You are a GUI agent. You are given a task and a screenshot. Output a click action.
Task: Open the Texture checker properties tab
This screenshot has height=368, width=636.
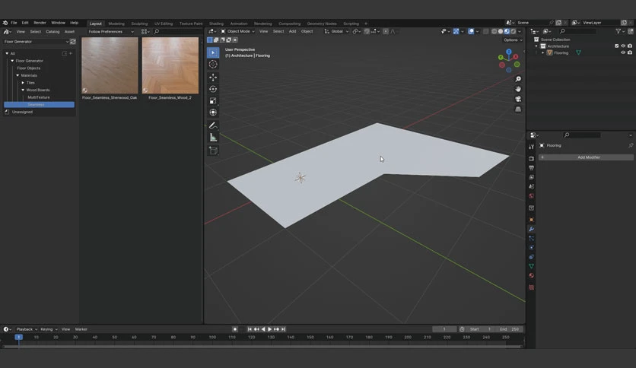[531, 287]
